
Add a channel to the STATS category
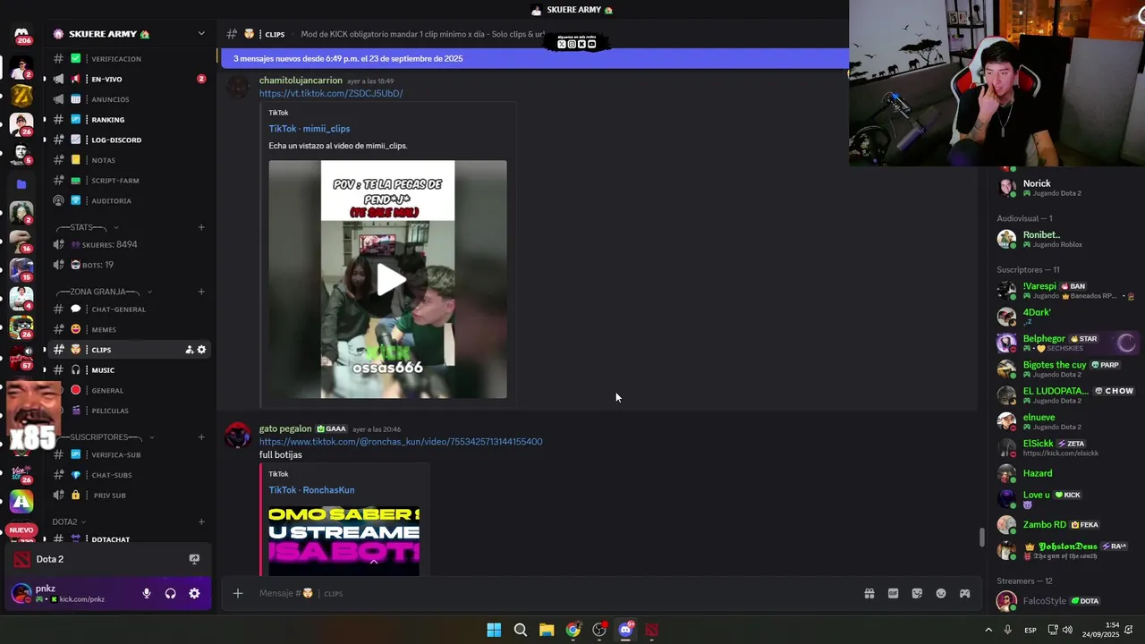(201, 227)
